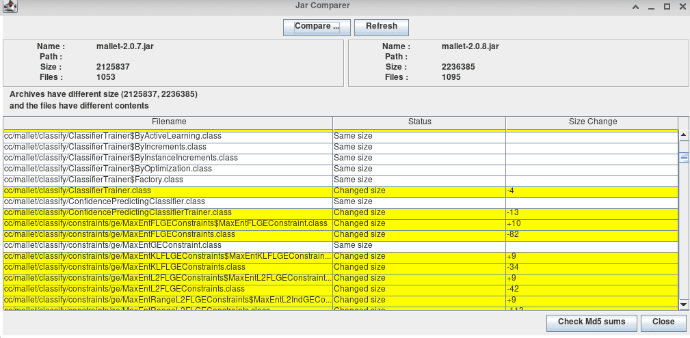This screenshot has width=690, height=338.
Task: Select ClassifierTrainer$Factory.class row
Action: click(x=341, y=180)
